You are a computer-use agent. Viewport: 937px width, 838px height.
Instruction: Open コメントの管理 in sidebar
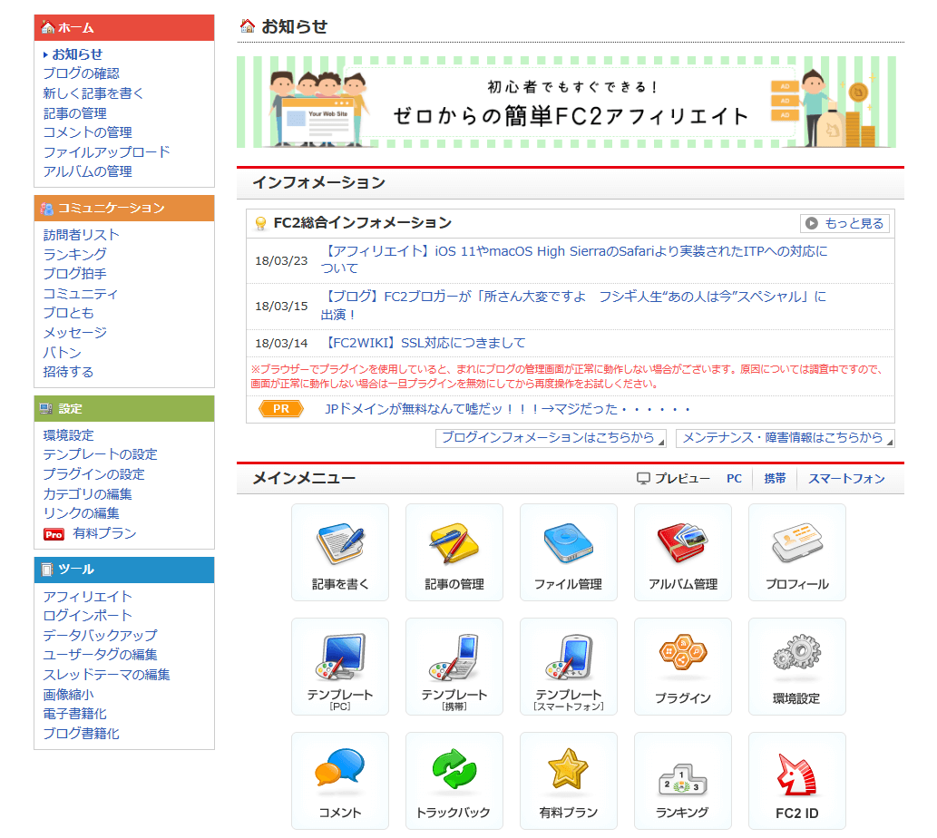87,132
